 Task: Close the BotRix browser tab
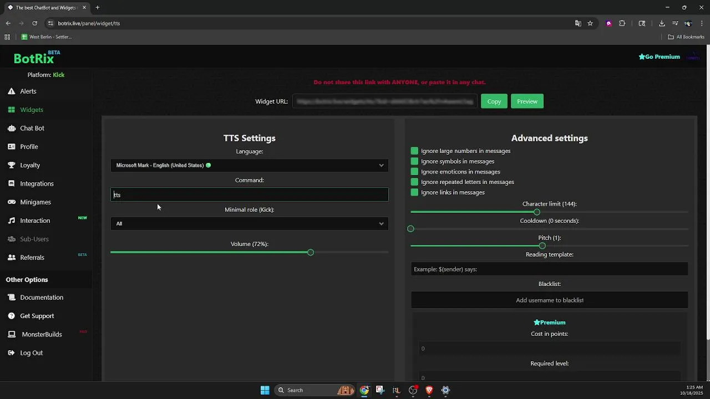[x=84, y=8]
